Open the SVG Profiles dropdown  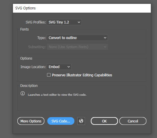pos(64,22)
